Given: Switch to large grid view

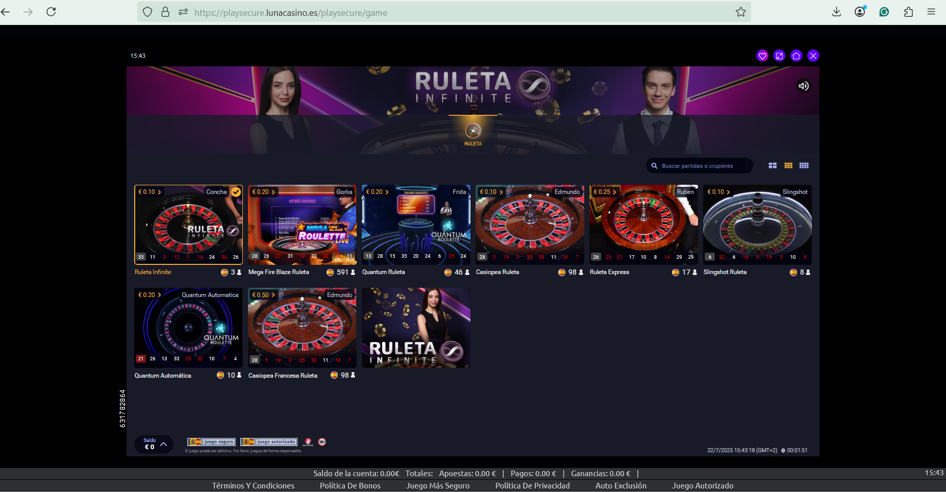Looking at the screenshot, I should (773, 165).
